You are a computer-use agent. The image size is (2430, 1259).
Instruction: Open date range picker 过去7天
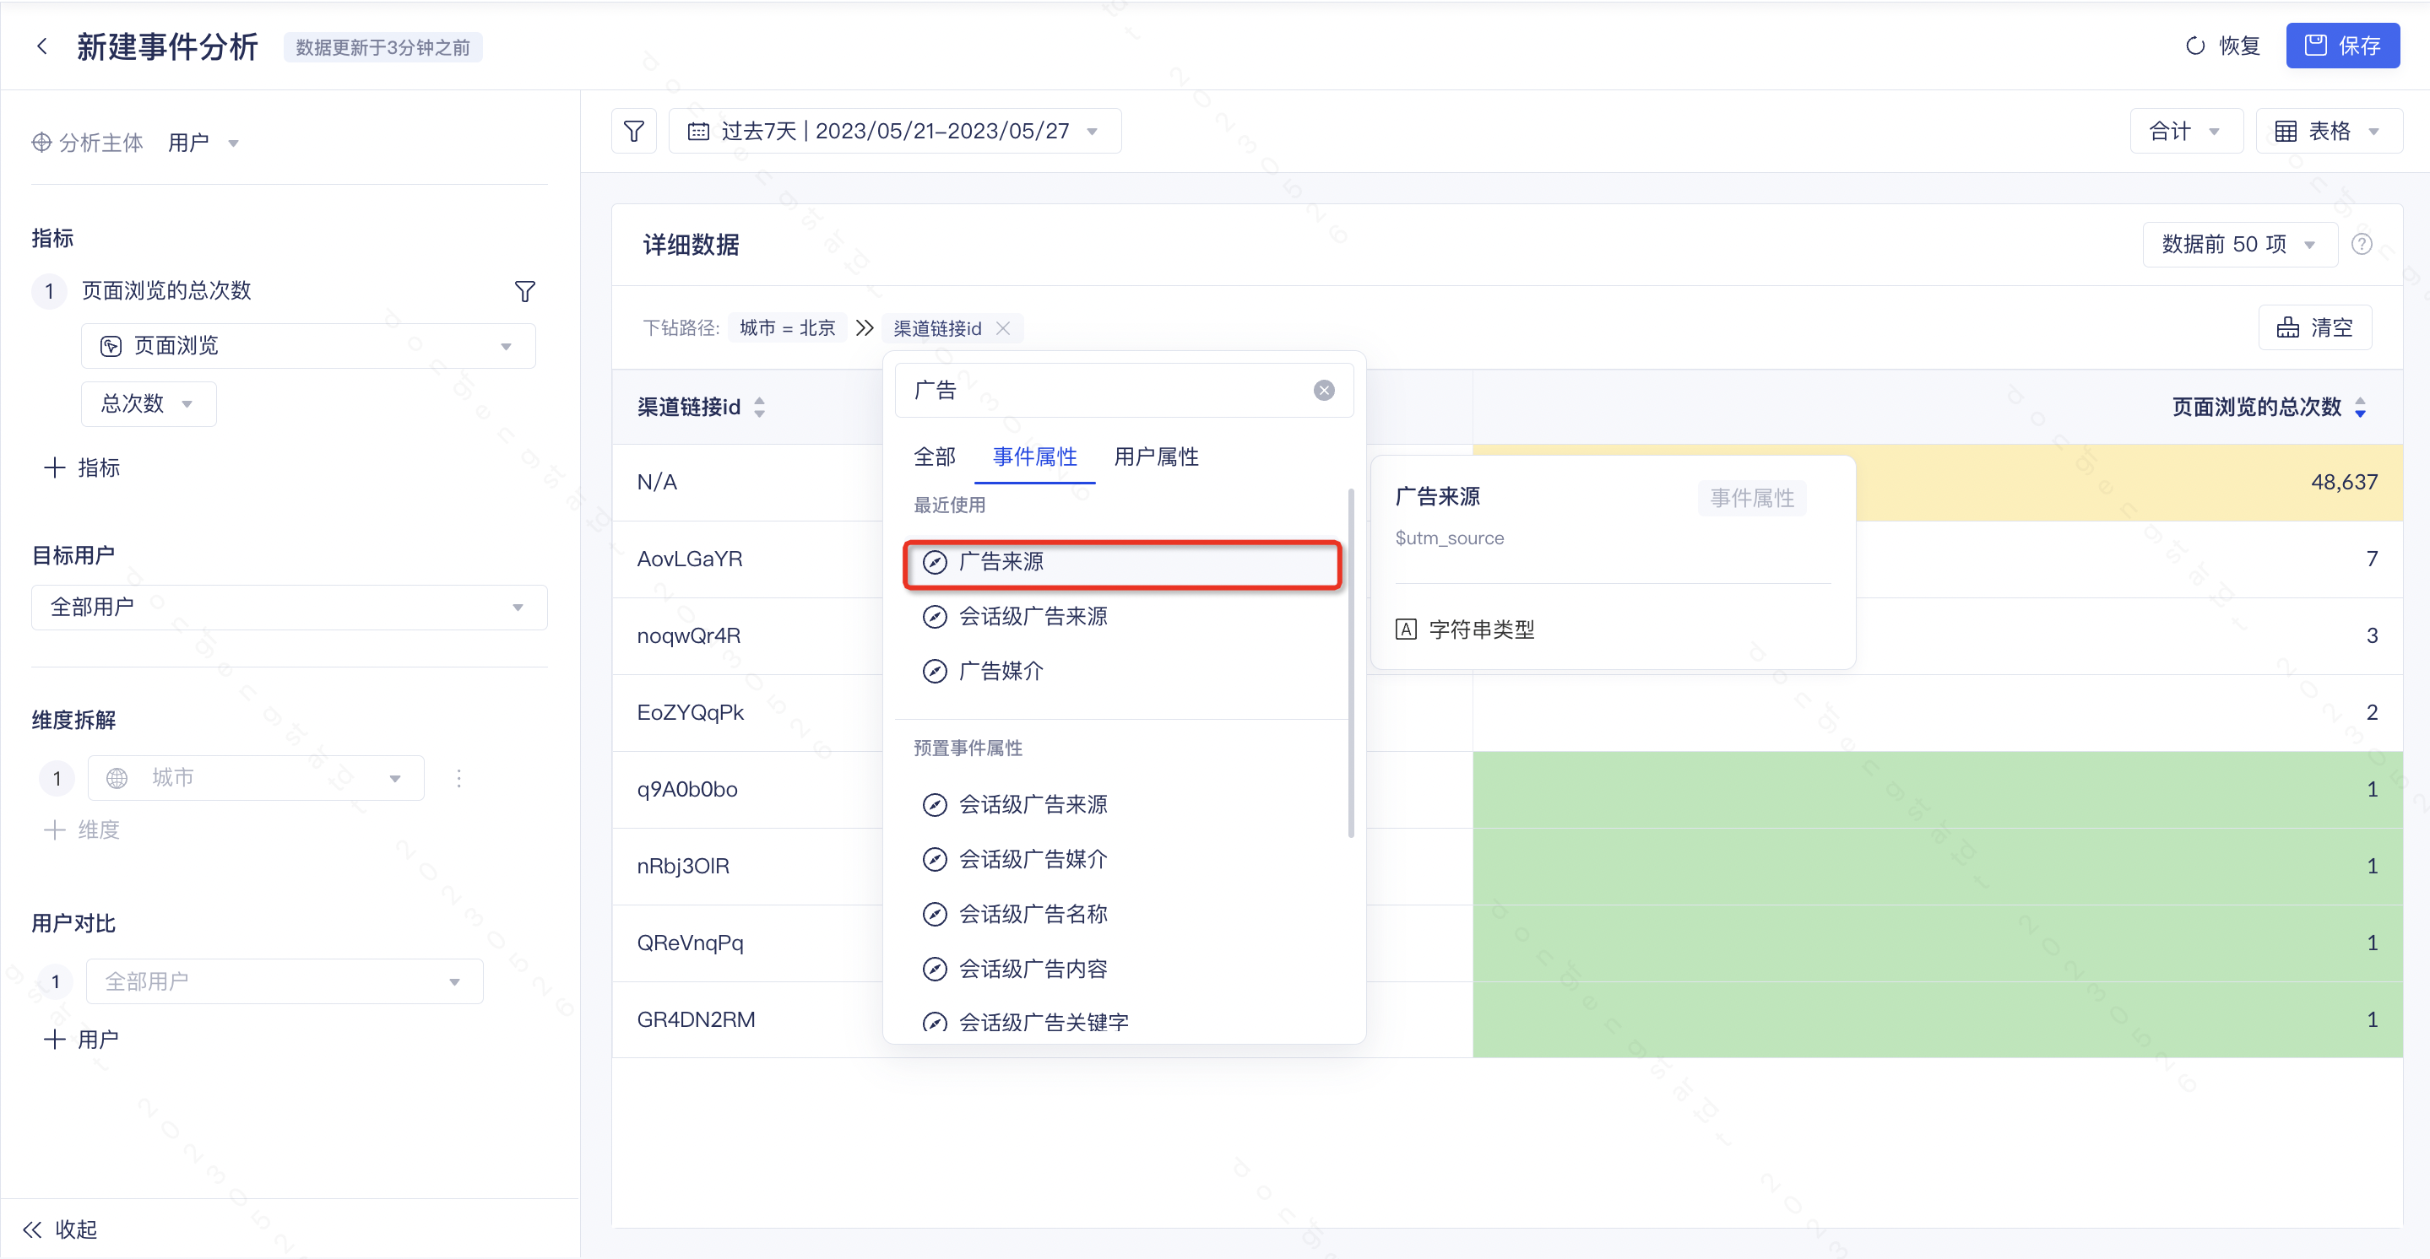[x=894, y=130]
